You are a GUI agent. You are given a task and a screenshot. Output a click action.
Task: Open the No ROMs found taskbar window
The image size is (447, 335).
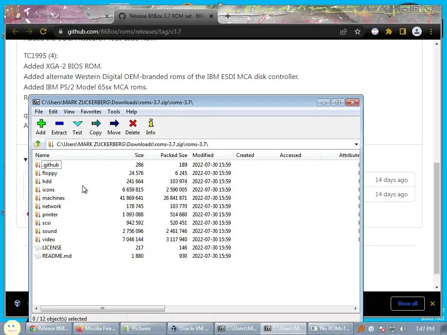[331, 328]
